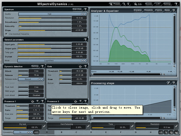
Task: Select preset slot C
Action: [76, 132]
